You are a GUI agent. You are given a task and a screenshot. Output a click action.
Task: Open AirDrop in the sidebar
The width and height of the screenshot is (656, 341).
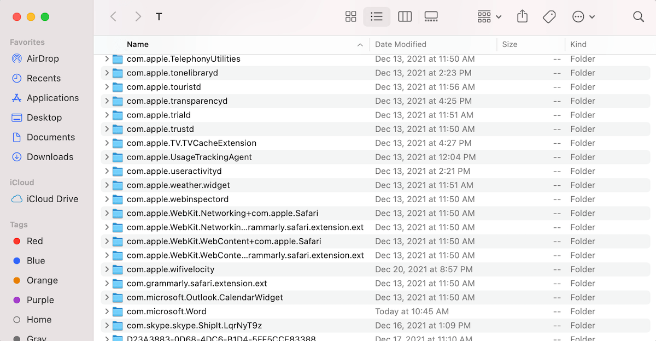coord(42,58)
